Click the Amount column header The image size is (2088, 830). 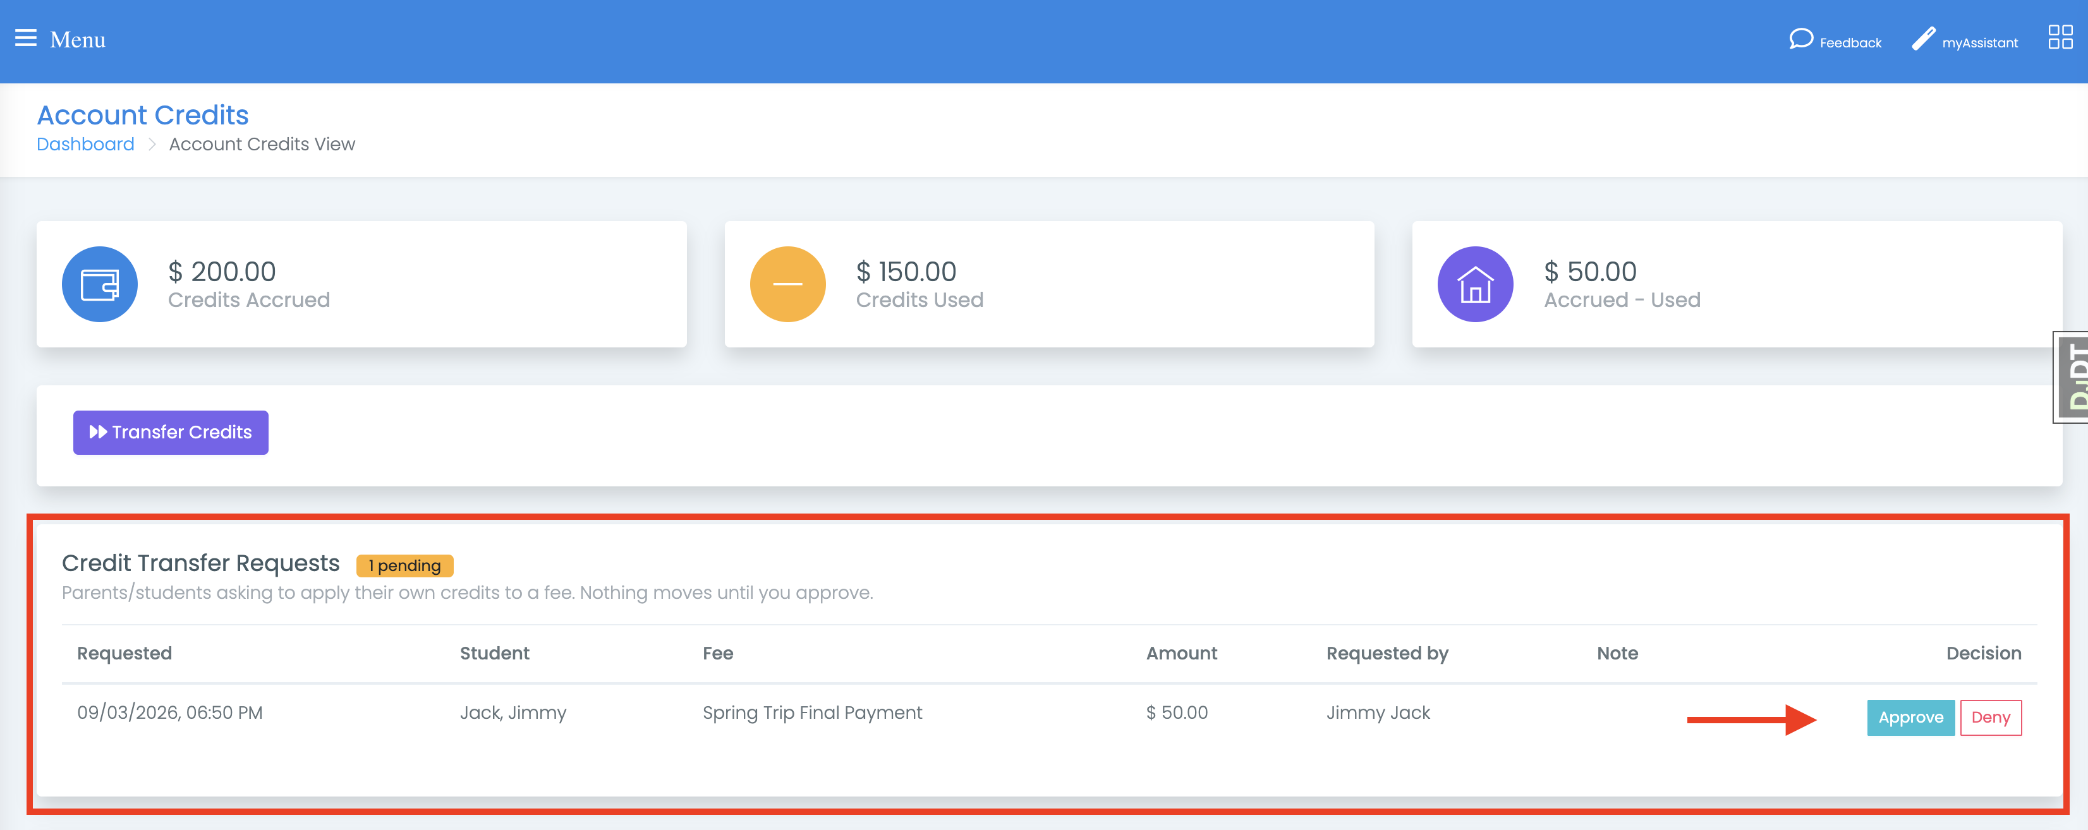pyautogui.click(x=1181, y=653)
